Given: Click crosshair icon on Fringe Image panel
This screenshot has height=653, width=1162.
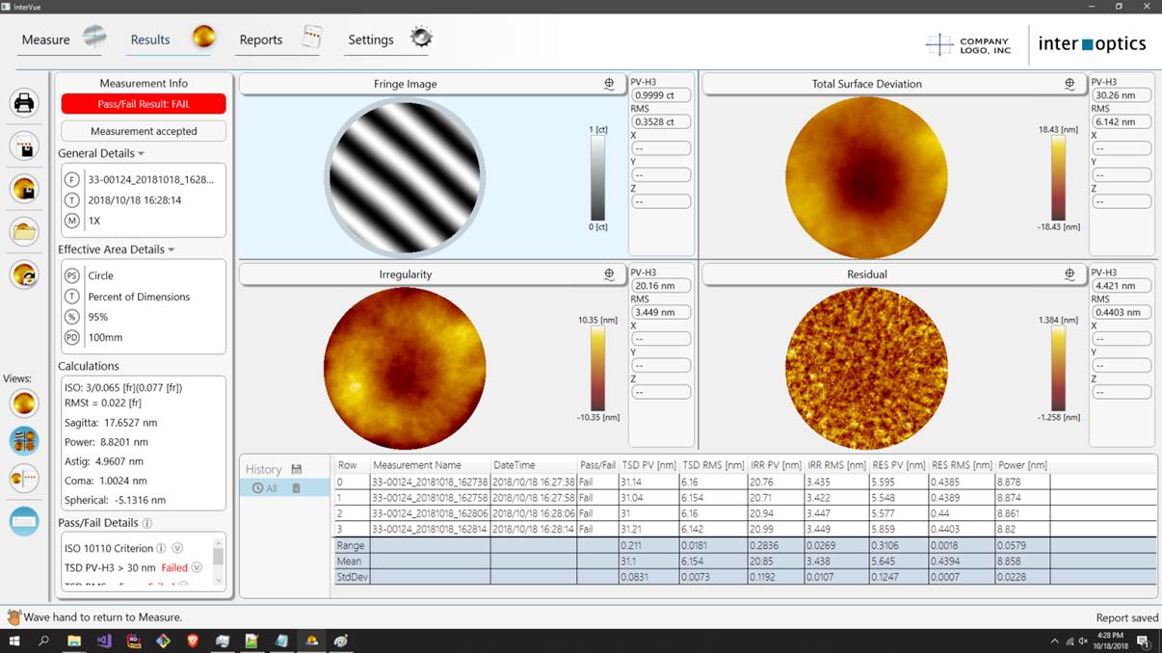Looking at the screenshot, I should click(609, 84).
